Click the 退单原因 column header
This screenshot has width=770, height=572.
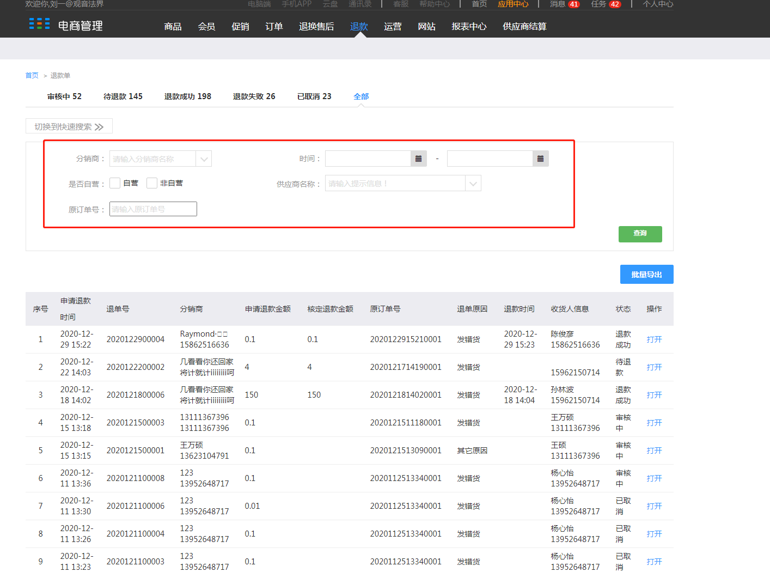point(472,309)
